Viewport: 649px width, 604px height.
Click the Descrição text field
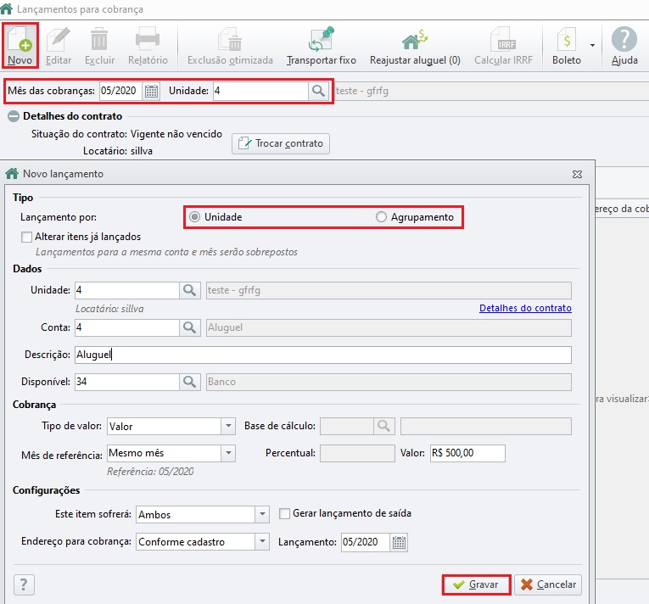pos(323,355)
